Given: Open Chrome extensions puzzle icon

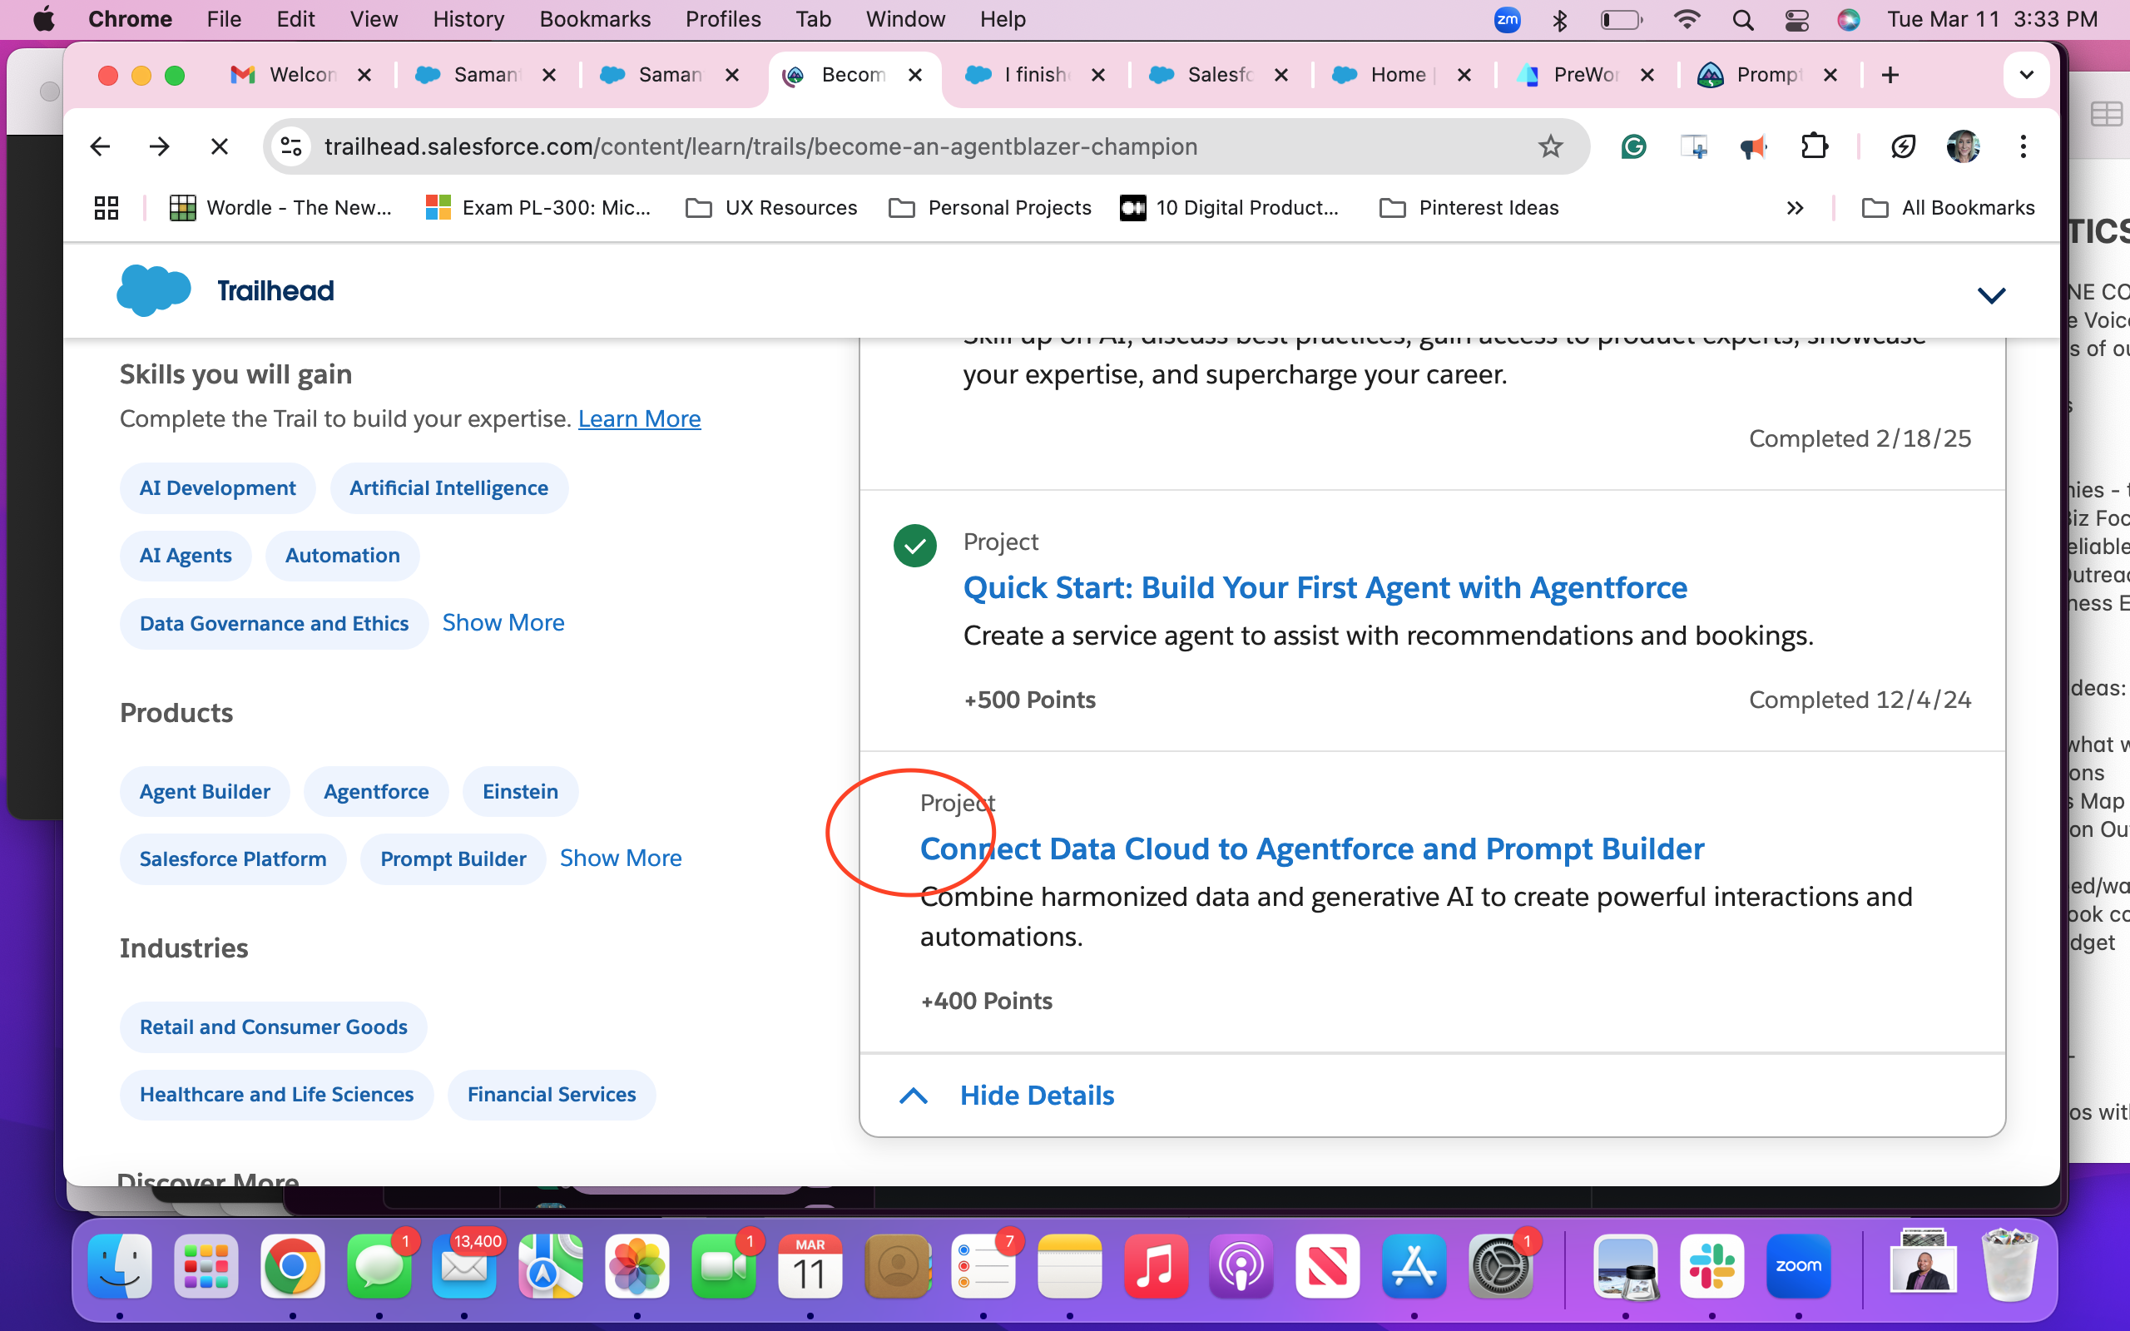Looking at the screenshot, I should [x=1814, y=146].
